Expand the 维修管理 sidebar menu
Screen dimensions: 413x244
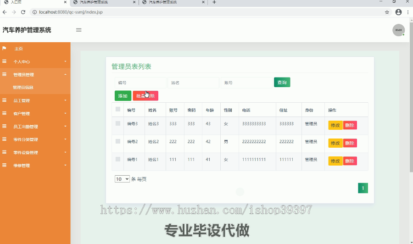click(x=35, y=165)
